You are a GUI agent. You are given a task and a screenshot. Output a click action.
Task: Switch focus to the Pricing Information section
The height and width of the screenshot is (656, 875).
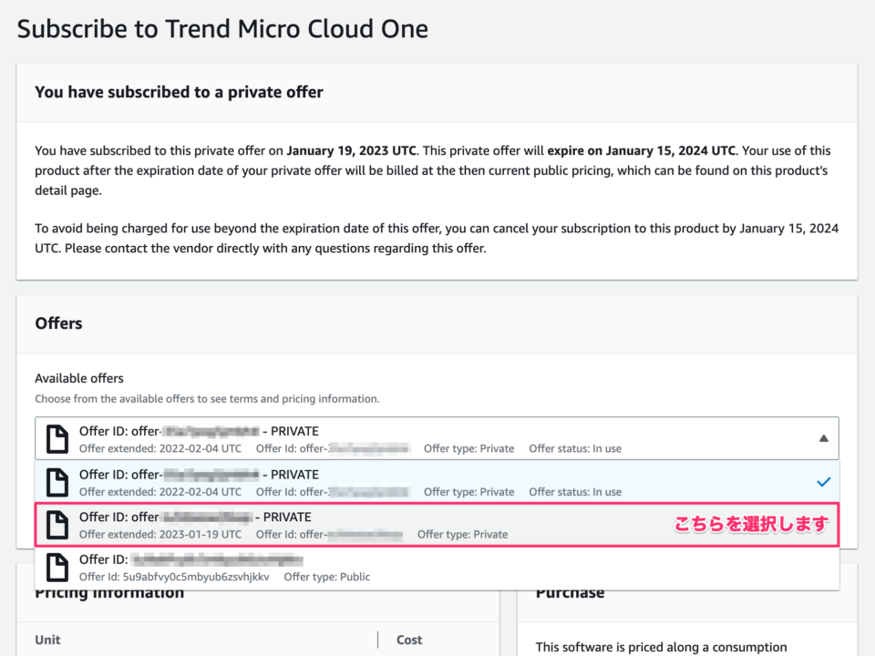pyautogui.click(x=108, y=591)
